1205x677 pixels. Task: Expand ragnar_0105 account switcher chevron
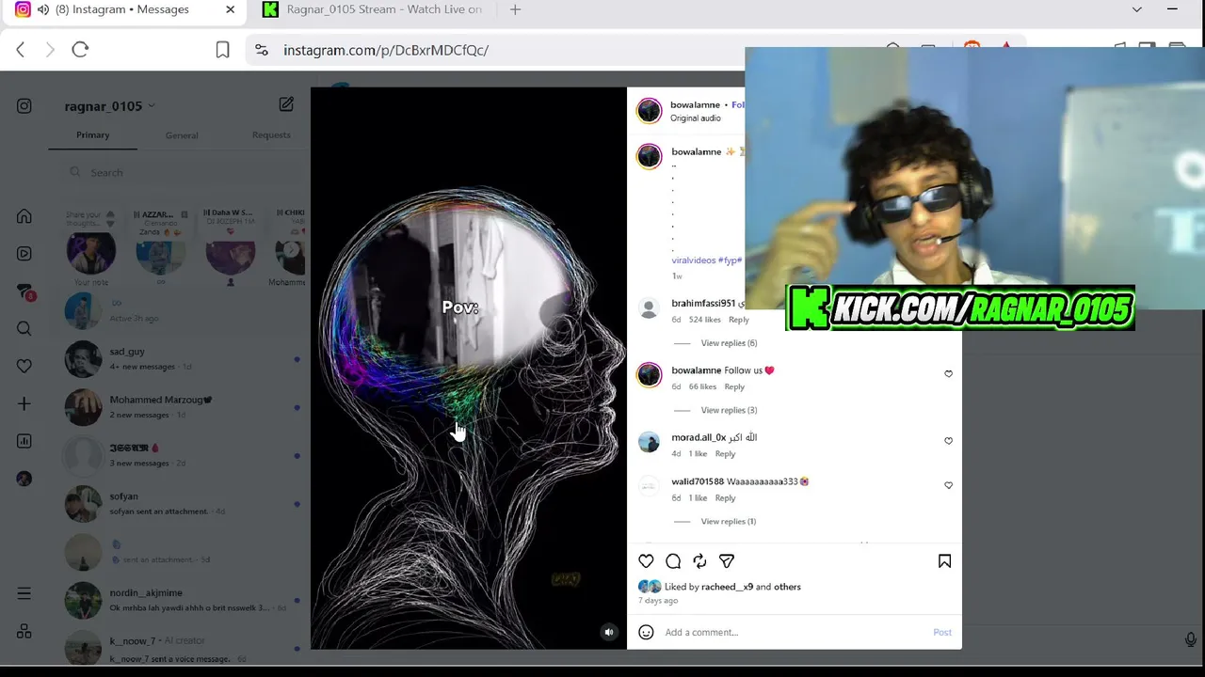pos(152,106)
